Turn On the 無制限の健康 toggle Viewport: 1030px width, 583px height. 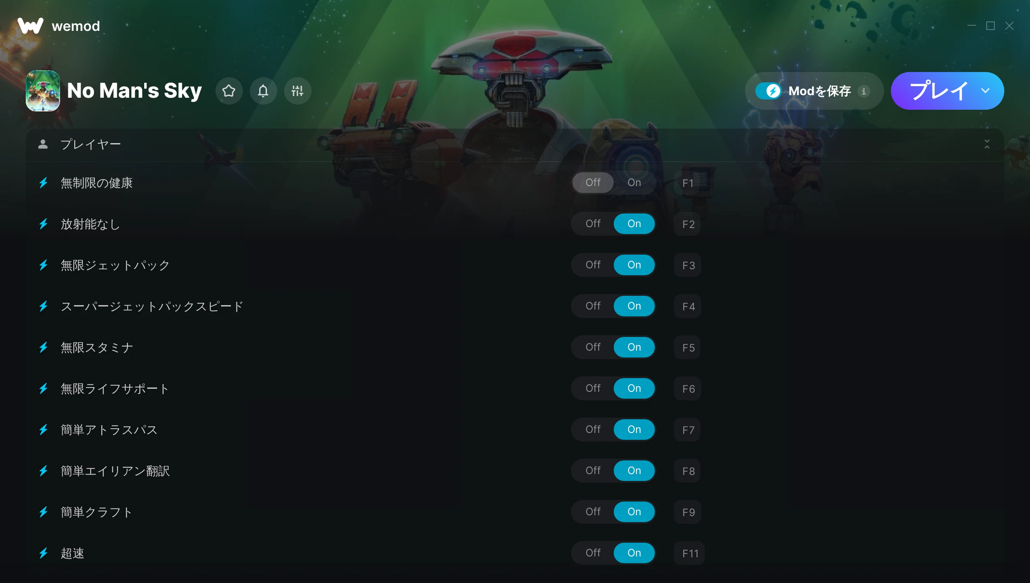pyautogui.click(x=634, y=183)
